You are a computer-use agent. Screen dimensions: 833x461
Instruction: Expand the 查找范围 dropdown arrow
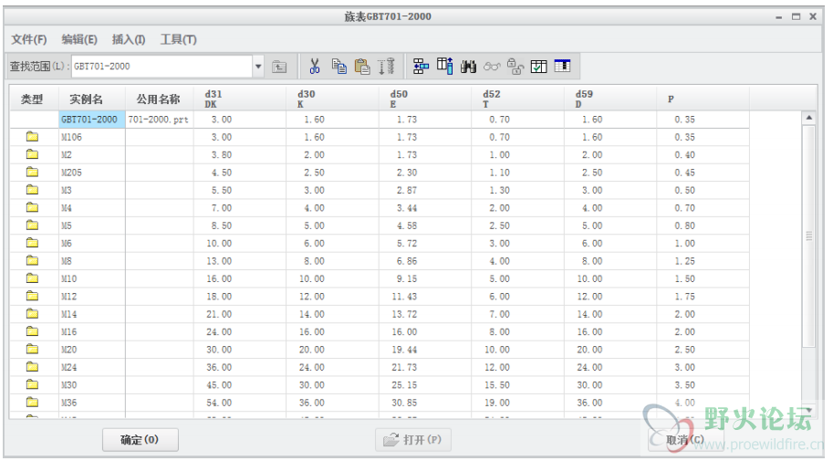click(x=258, y=67)
